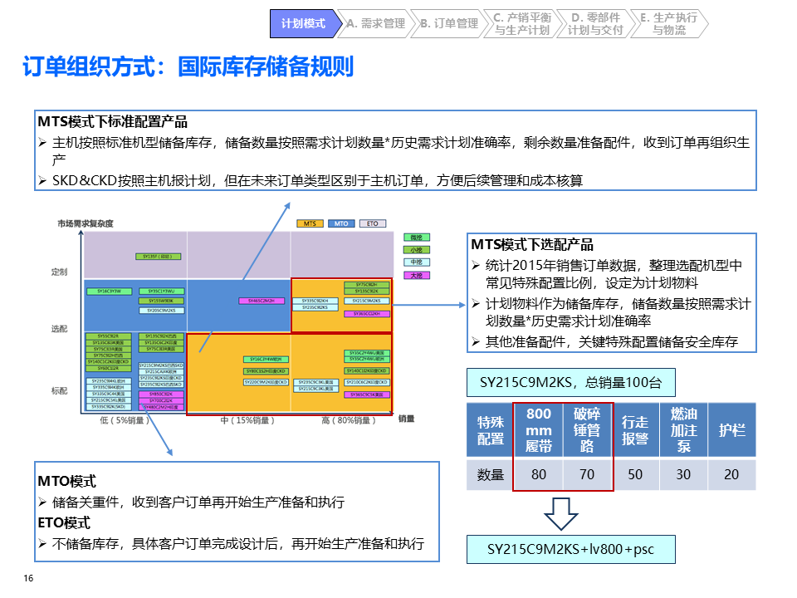Click the SY215C9M2KS，总销量100台 box

(571, 382)
